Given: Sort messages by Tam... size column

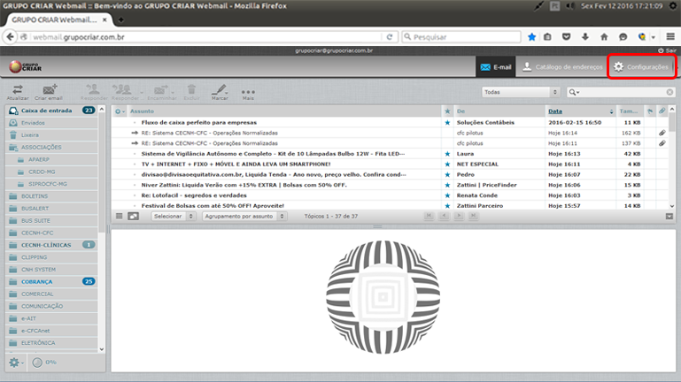Looking at the screenshot, I should [628, 111].
